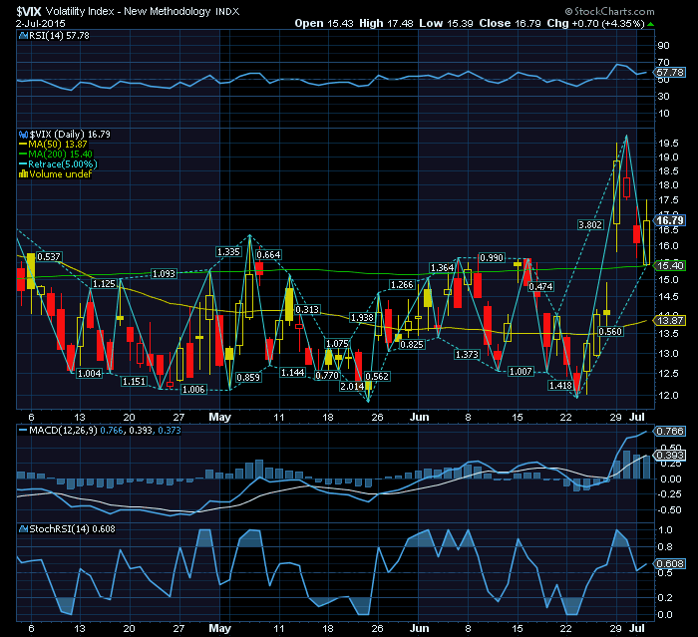This screenshot has width=698, height=637.
Task: Click the 0.990 retrace ratio label
Action: pyautogui.click(x=492, y=258)
